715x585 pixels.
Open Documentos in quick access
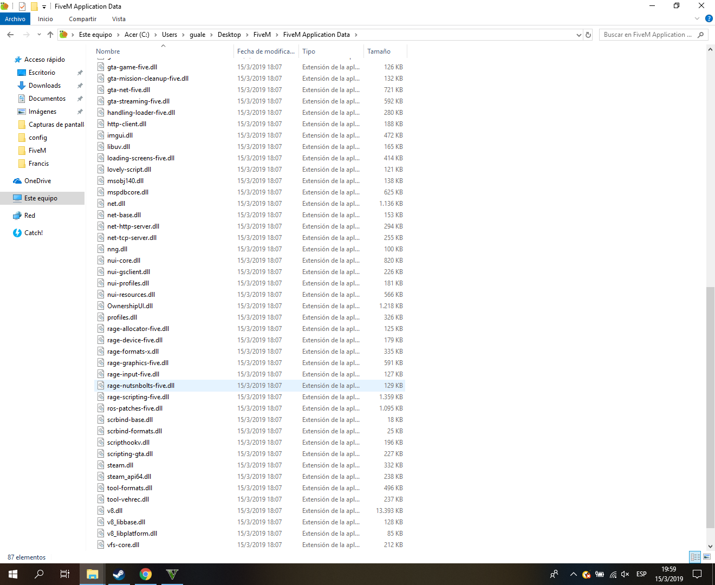[x=47, y=99]
